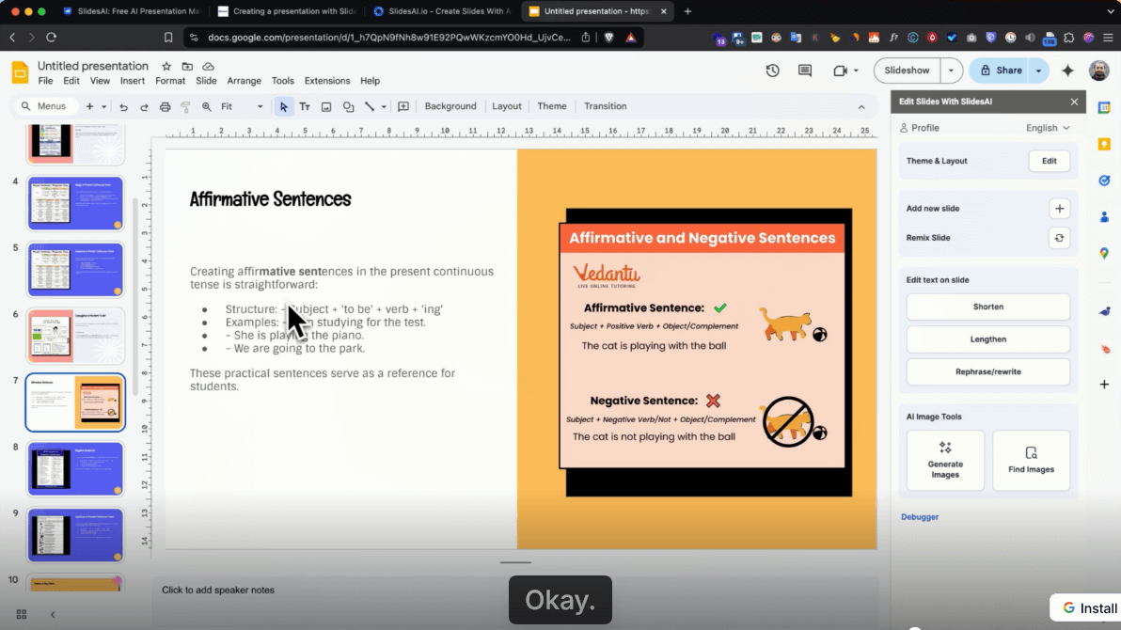Open Google Calendar in the side panel
1121x630 pixels.
click(x=1104, y=107)
